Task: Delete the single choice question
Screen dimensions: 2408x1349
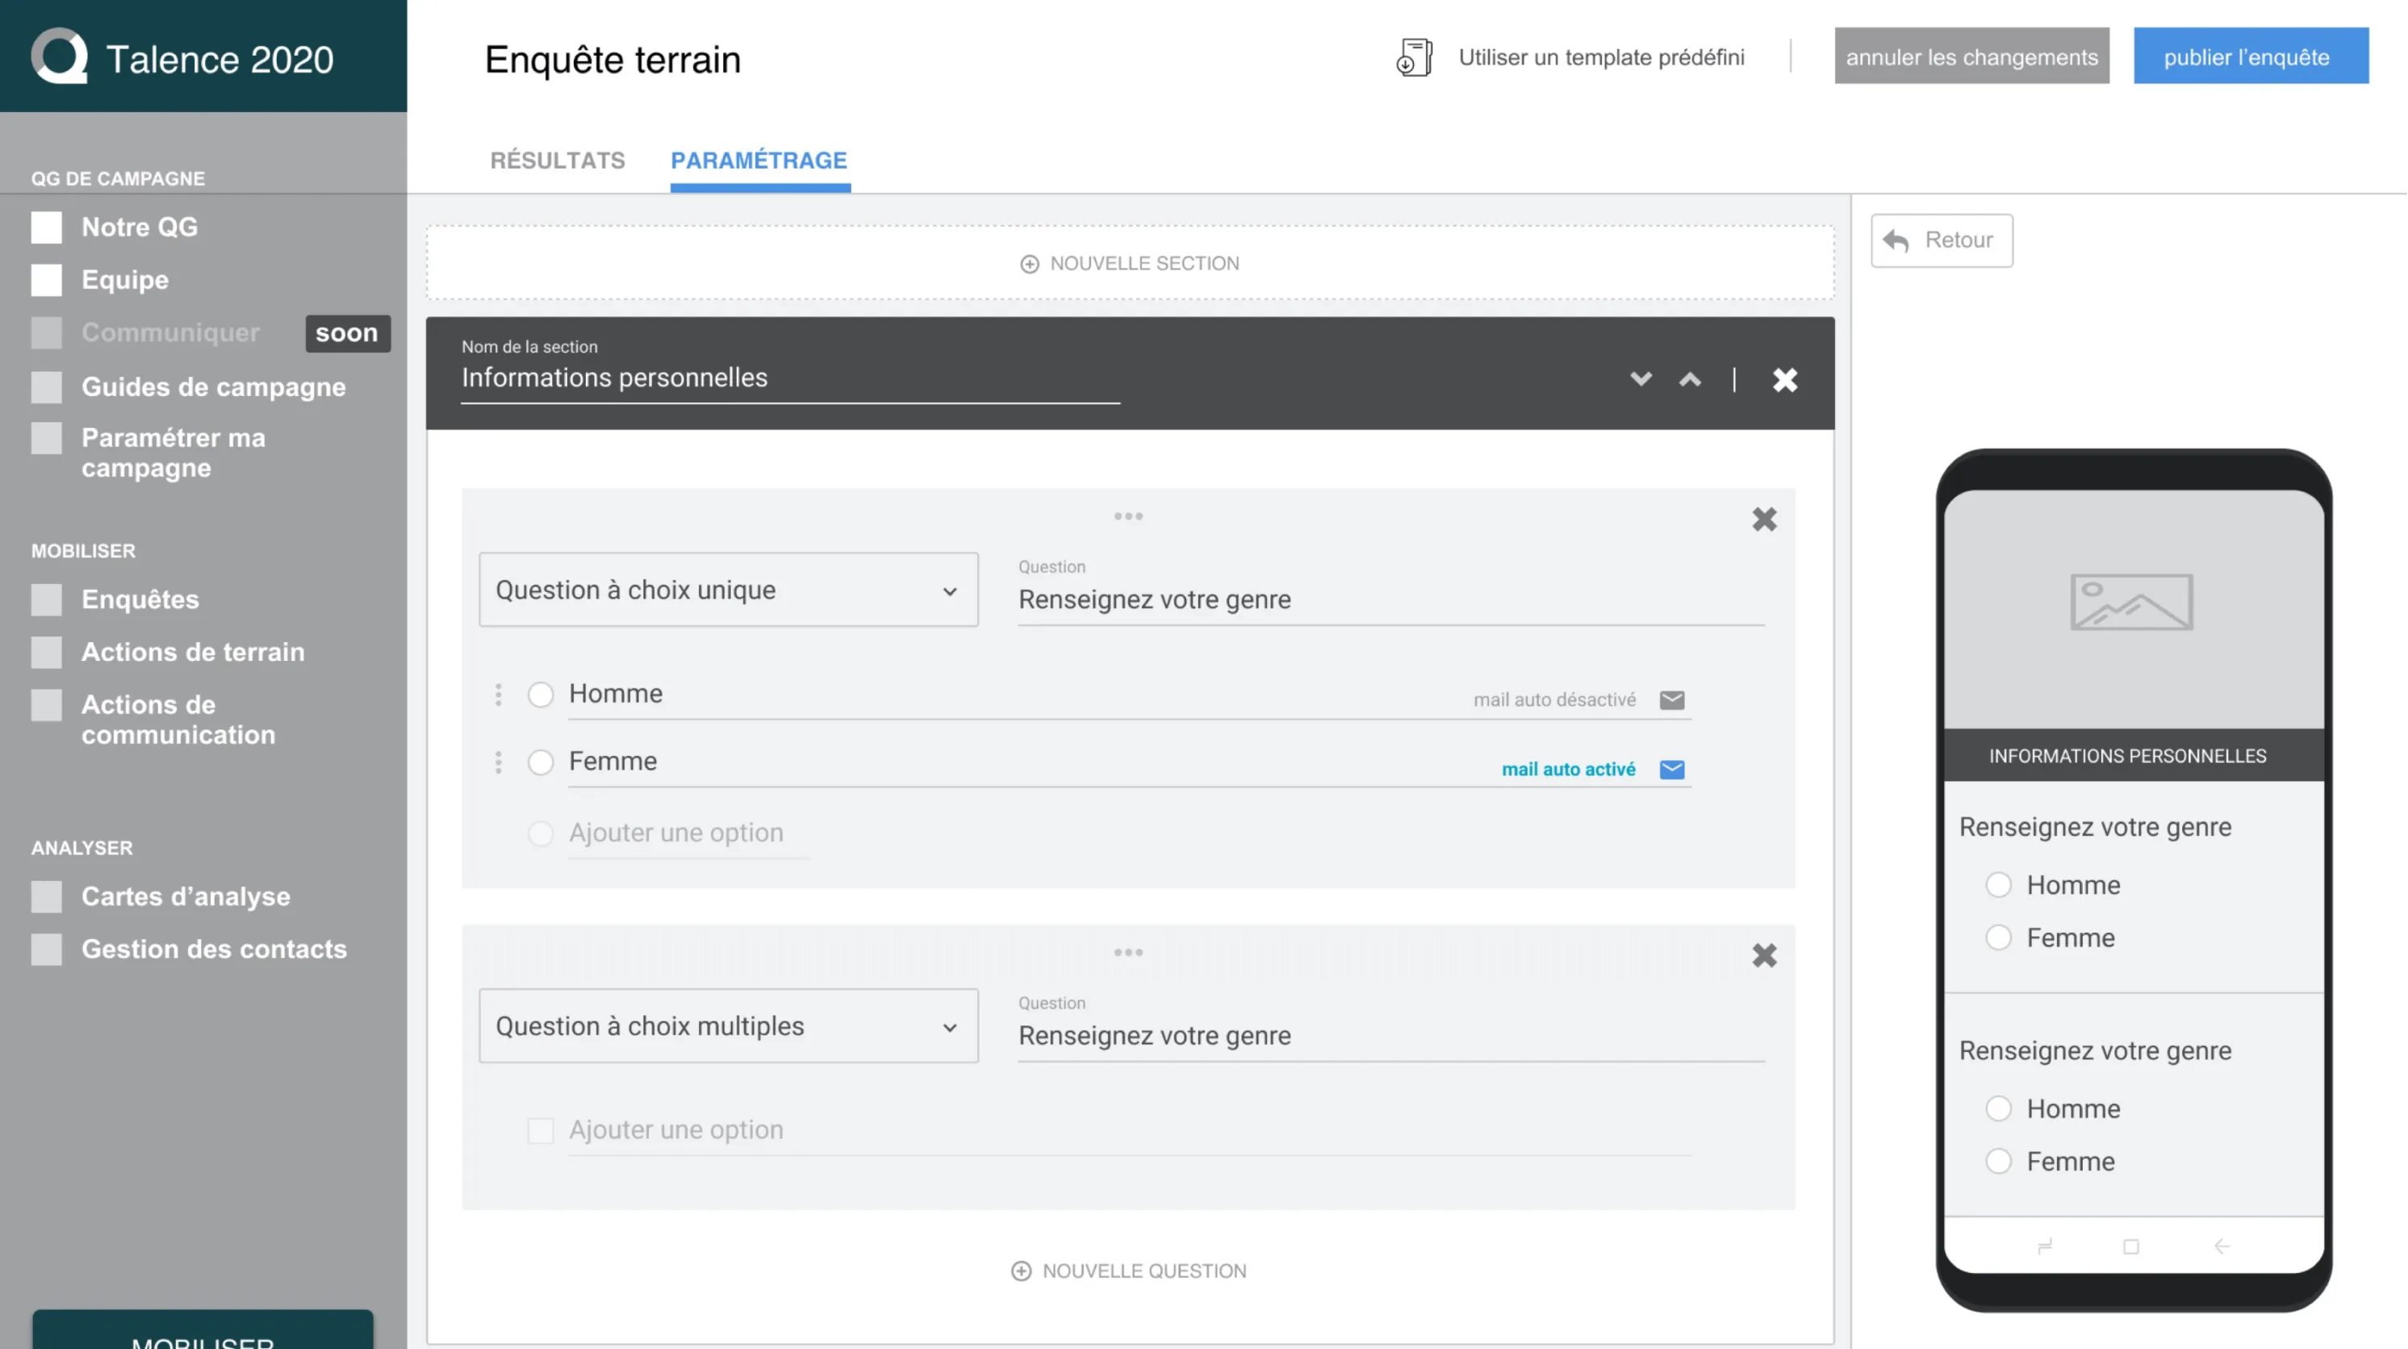Action: click(1764, 520)
